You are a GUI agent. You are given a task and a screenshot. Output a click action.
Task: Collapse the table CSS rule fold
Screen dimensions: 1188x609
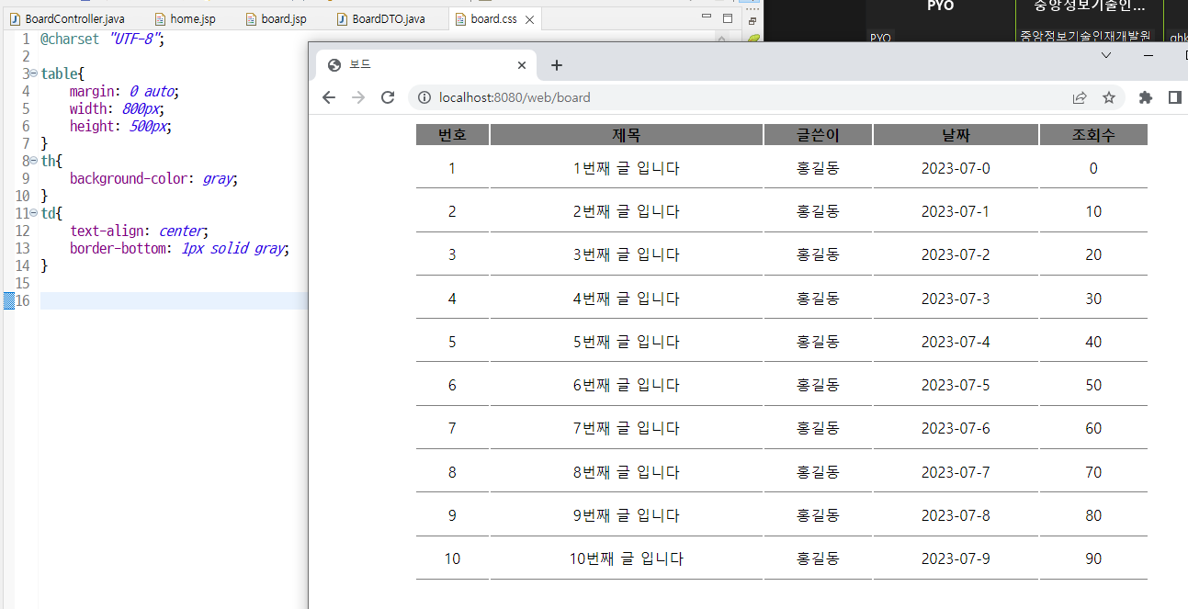tap(33, 73)
